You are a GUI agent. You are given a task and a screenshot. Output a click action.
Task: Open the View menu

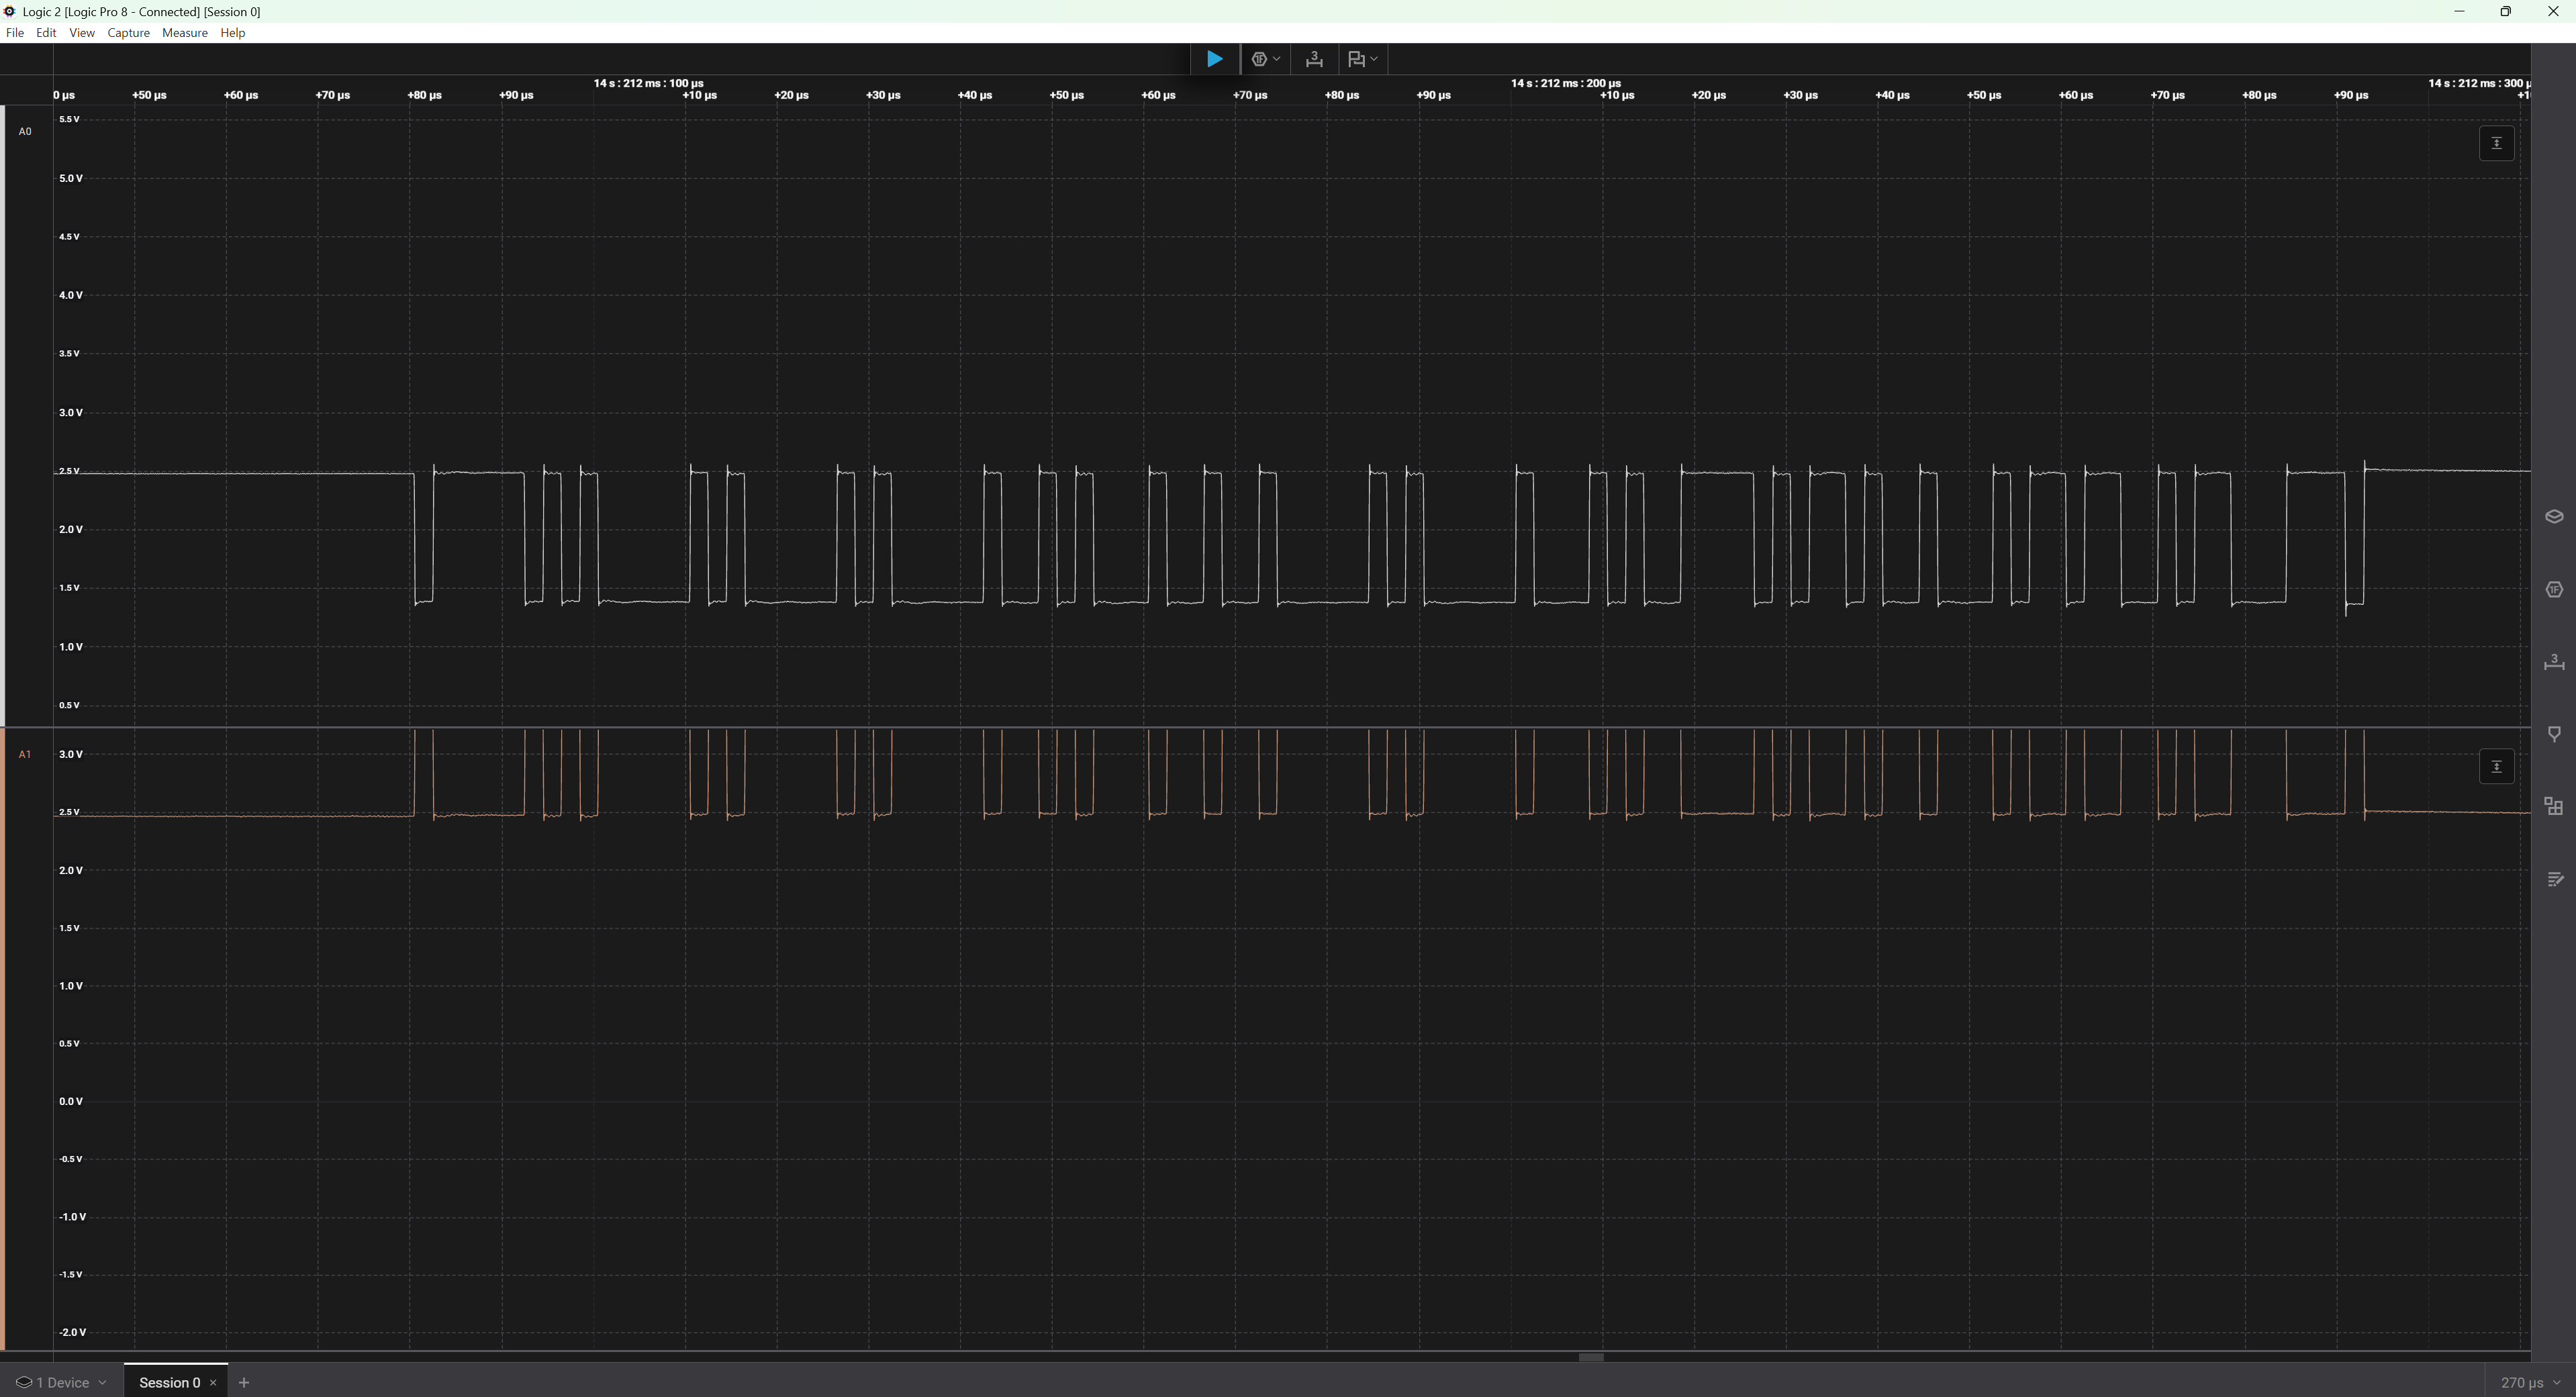click(82, 33)
